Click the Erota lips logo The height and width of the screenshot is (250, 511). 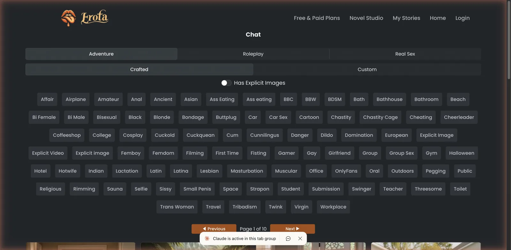[x=68, y=18]
